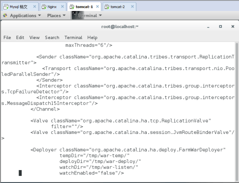
Task: Switch to the Nginx VM tab
Action: [x=53, y=7]
